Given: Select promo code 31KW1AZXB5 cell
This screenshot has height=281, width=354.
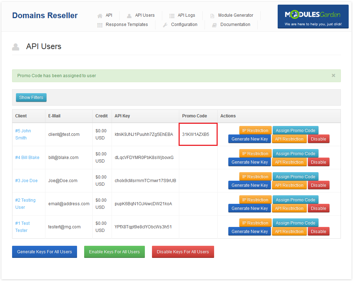Looking at the screenshot, I should click(x=198, y=134).
